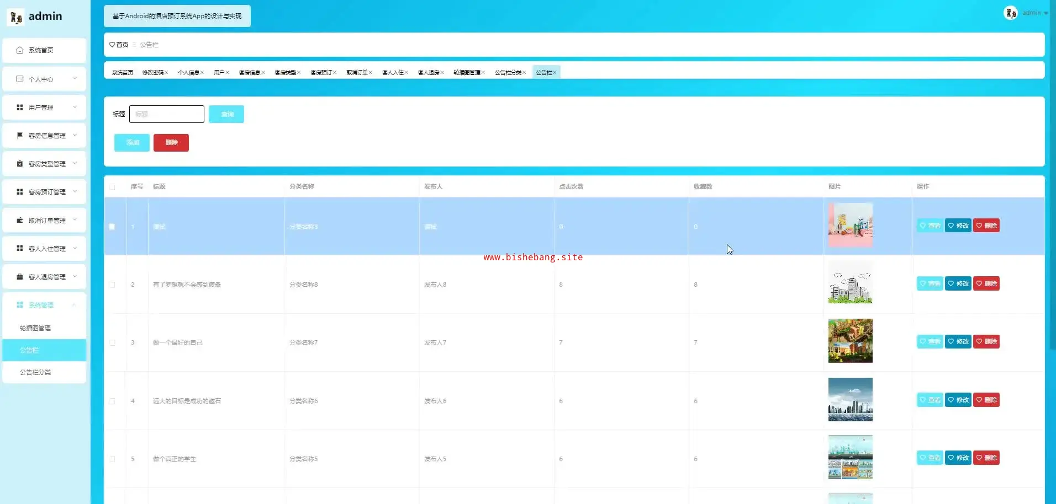Click 修改 for row 1

coord(958,226)
